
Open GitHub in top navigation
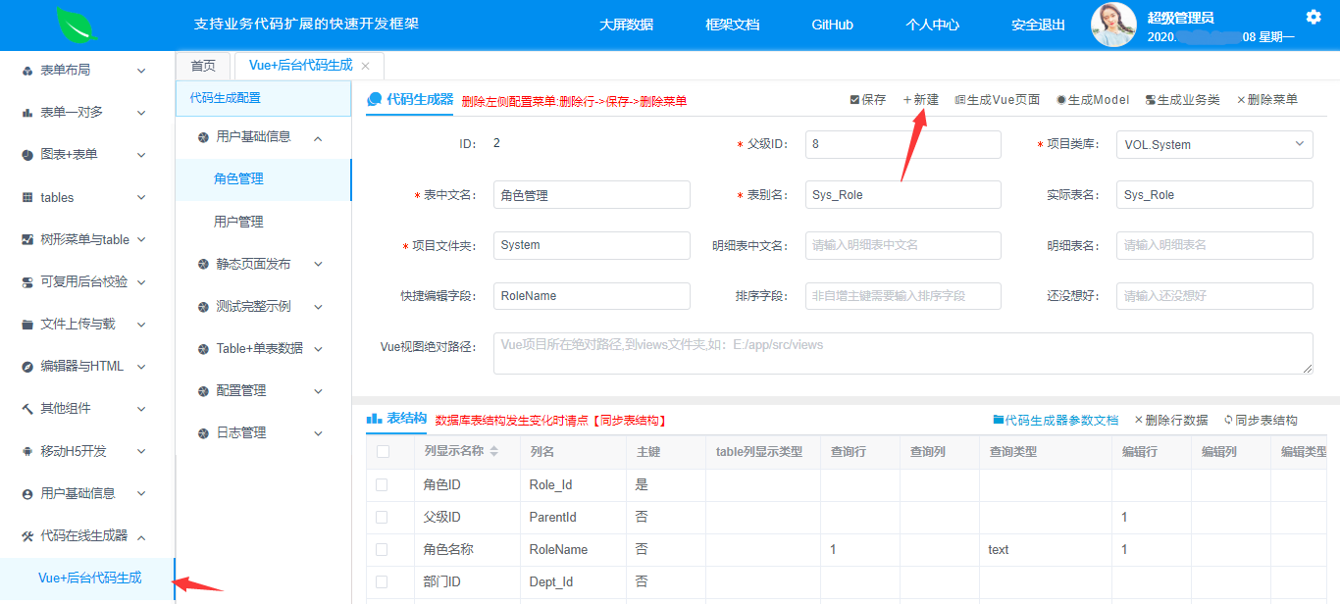point(833,25)
